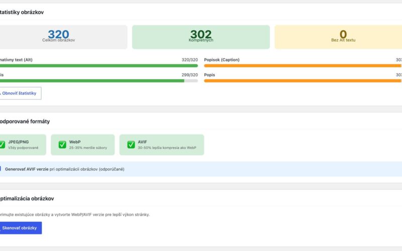Click the green checkmark icon beside AVIF
Screen dimensions: 402x251
point(131,145)
